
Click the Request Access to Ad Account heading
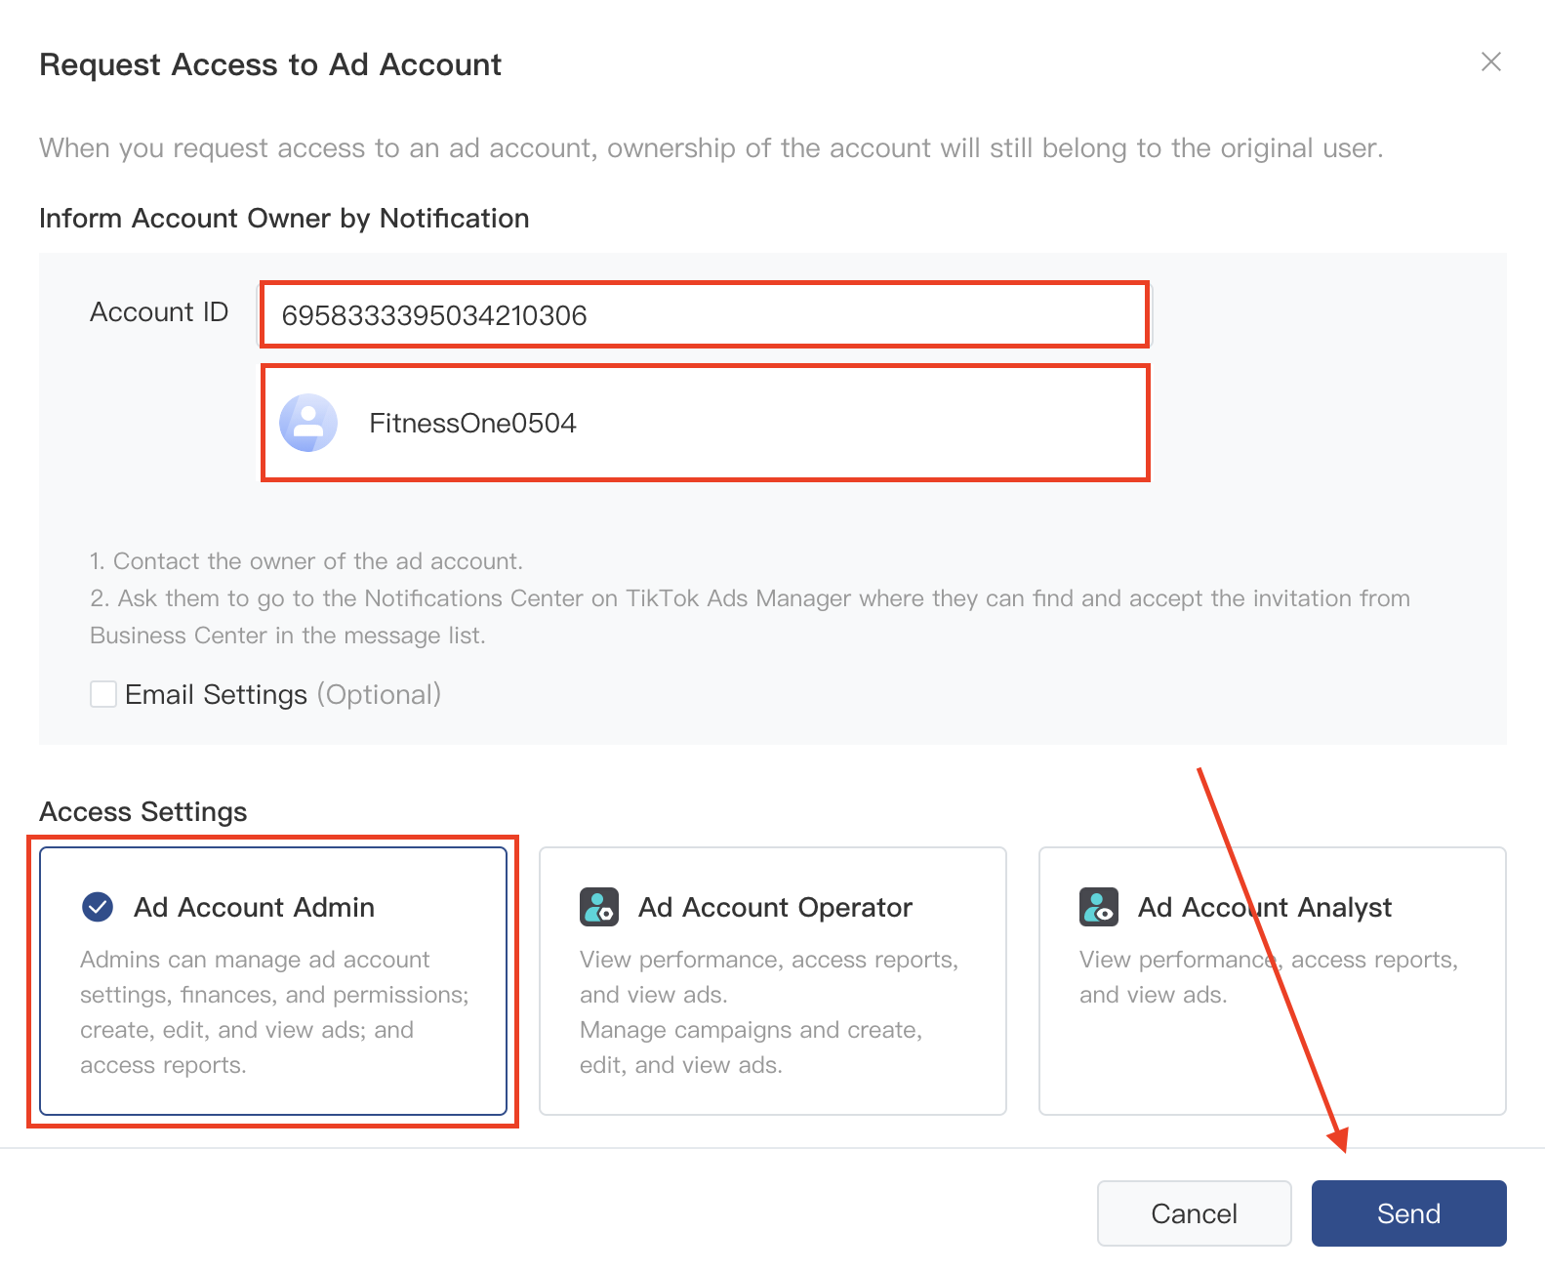(x=270, y=64)
